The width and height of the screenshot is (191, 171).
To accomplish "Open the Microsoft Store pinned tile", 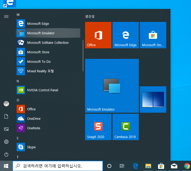I will [x=153, y=35].
